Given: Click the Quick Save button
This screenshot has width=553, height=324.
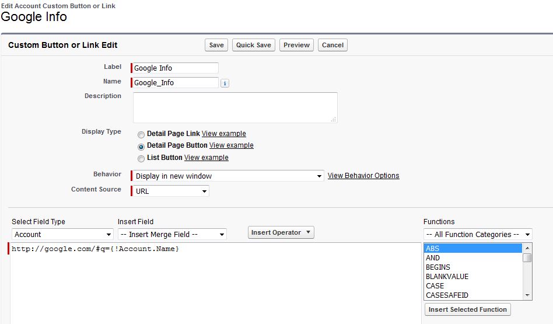Looking at the screenshot, I should pyautogui.click(x=253, y=45).
